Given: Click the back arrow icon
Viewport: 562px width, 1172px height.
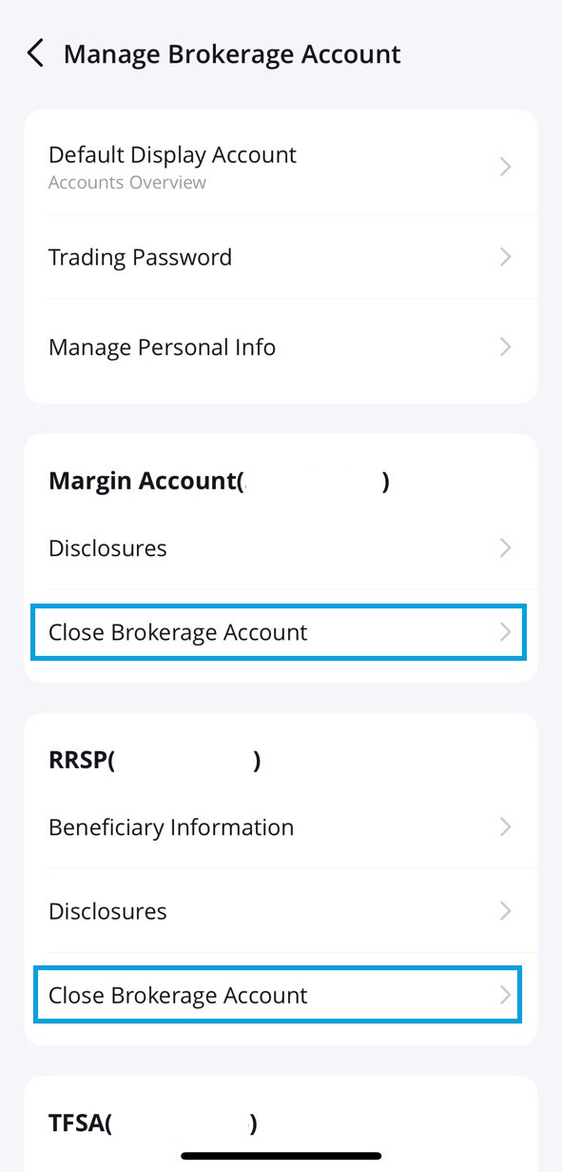Looking at the screenshot, I should tap(34, 53).
